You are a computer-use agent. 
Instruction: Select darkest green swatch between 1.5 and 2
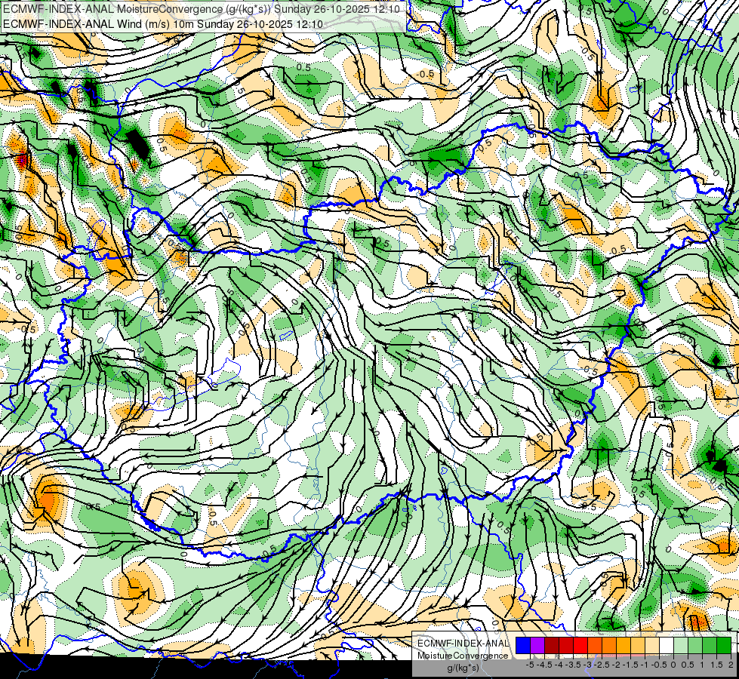pos(724,645)
